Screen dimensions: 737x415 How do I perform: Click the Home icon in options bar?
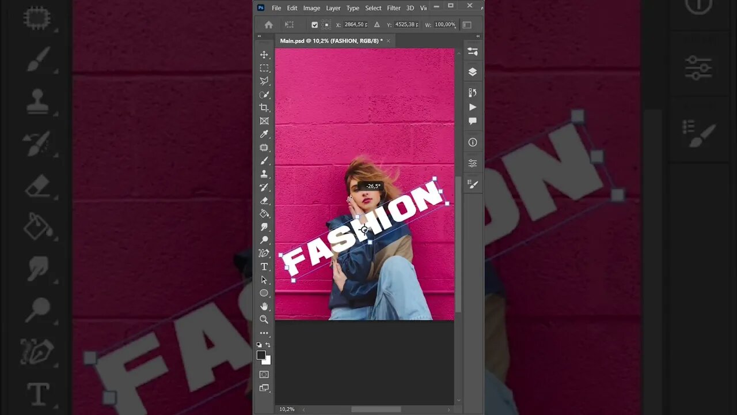268,25
